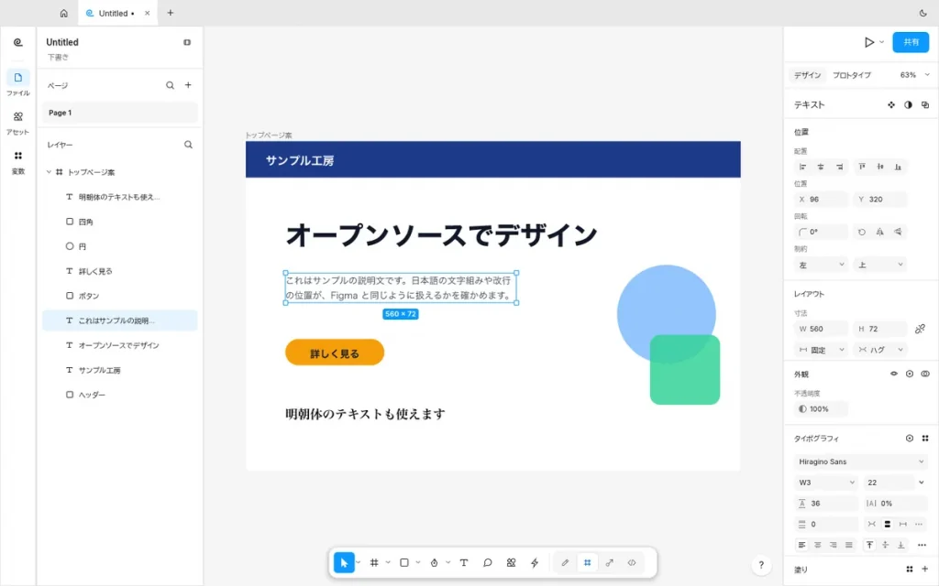This screenshot has width=939, height=586.
Task: Select the オープンソースでデザイン layer
Action: 120,345
